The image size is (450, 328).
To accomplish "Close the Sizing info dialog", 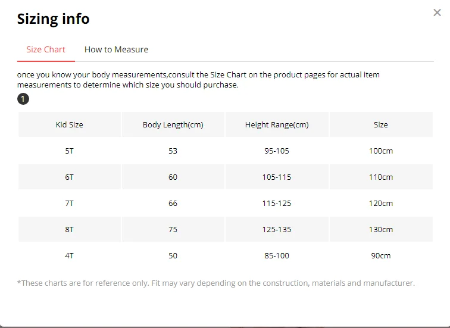I will 437,13.
